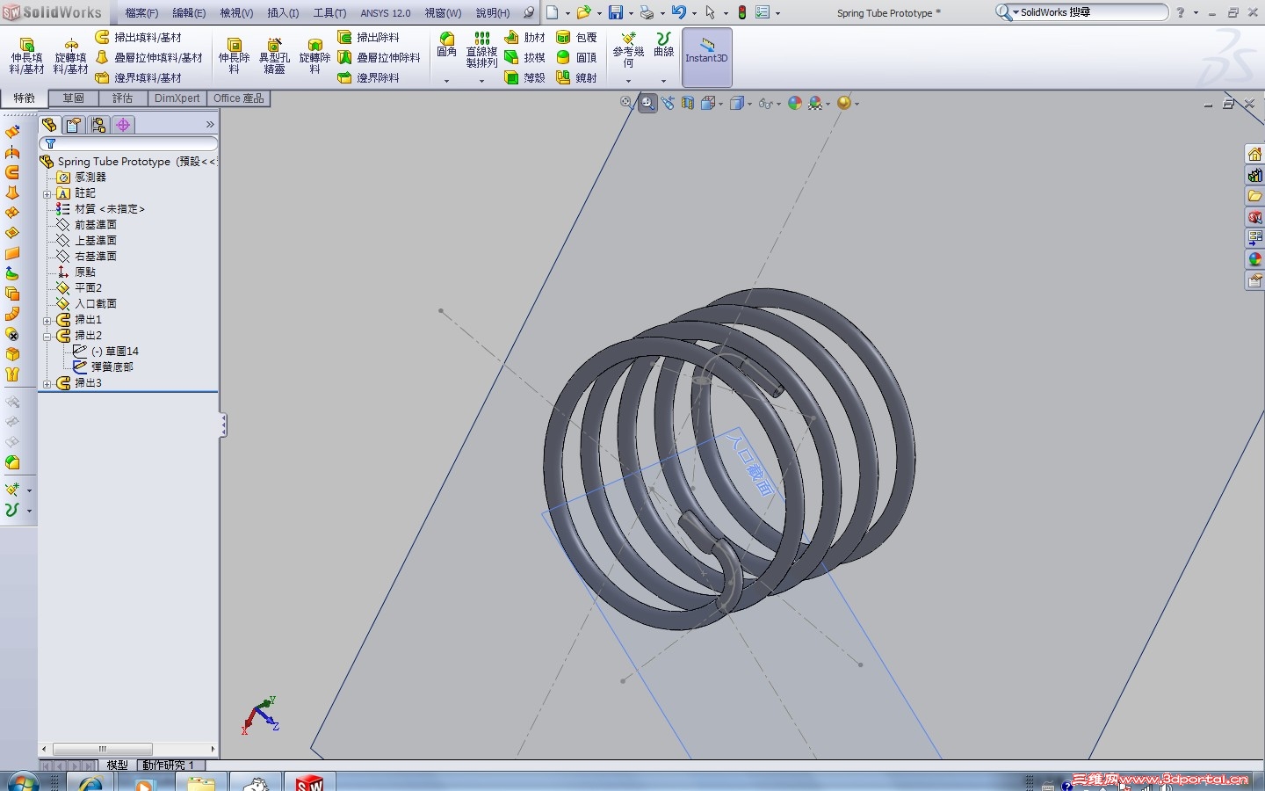Open the 插入(I) menu
This screenshot has height=791, width=1265.
[283, 13]
